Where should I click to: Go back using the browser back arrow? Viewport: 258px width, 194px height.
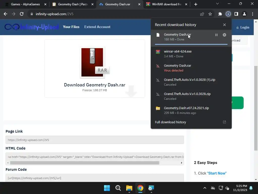point(6,14)
